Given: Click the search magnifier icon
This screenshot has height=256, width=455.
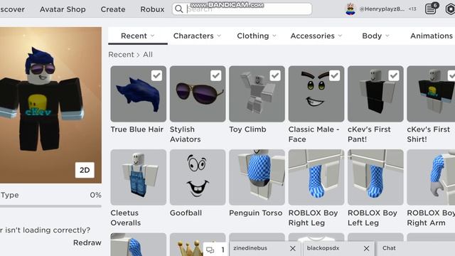Looking at the screenshot, I should (179, 9).
